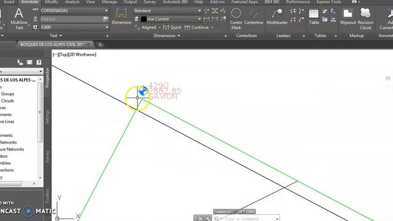Switch to the Modify ribbon tab
The image size is (393, 221).
(x=52, y=2)
